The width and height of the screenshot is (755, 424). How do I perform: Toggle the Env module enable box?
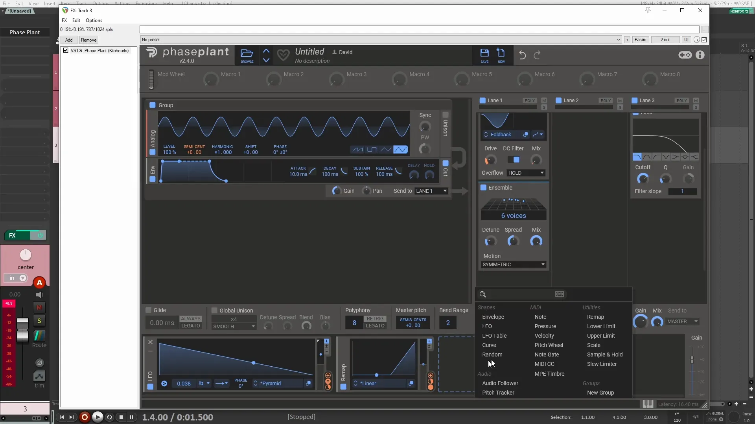coord(153,179)
